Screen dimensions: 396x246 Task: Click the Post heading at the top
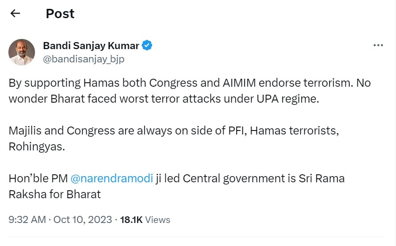60,13
